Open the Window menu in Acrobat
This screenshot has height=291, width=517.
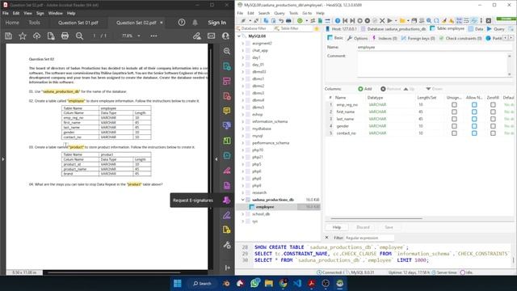(55, 13)
